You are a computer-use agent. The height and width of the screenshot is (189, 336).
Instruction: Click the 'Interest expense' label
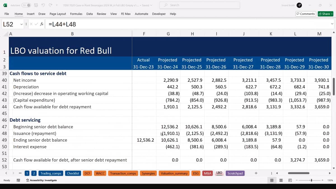tap(30, 147)
